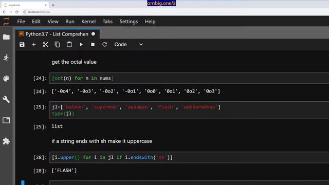Open the Tabs sidebar icon
The image size is (329, 185).
[6, 120]
